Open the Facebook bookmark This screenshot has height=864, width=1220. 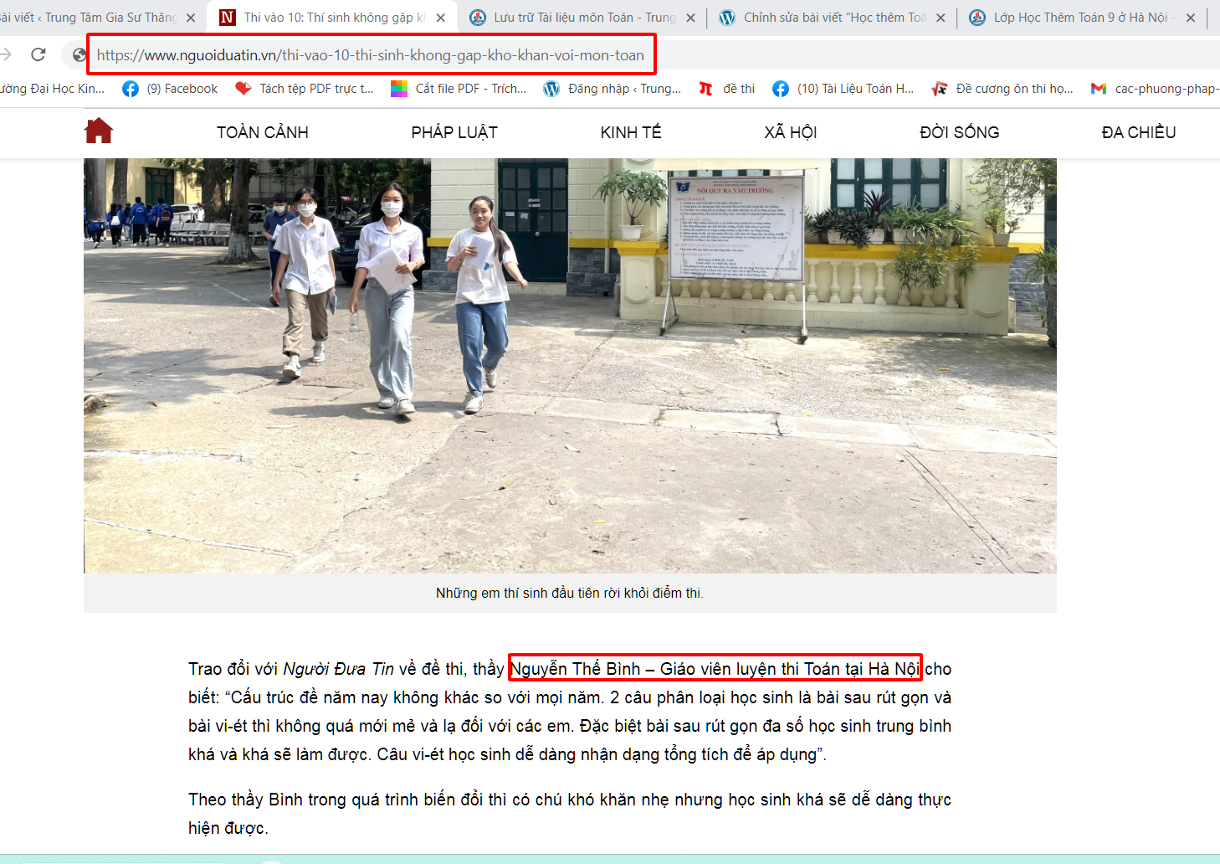(x=170, y=89)
